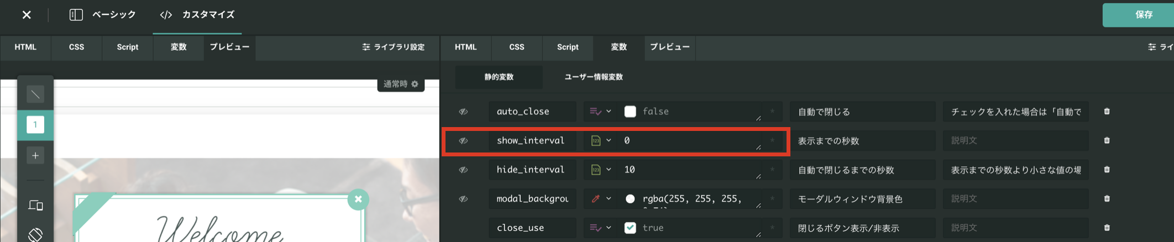Delete the modal_background variable

click(x=1107, y=199)
